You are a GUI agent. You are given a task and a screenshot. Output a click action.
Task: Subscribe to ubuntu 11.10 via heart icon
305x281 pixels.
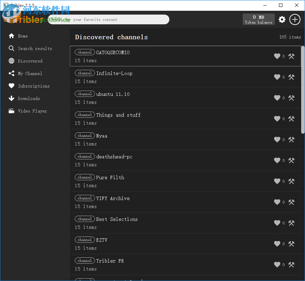pyautogui.click(x=277, y=98)
